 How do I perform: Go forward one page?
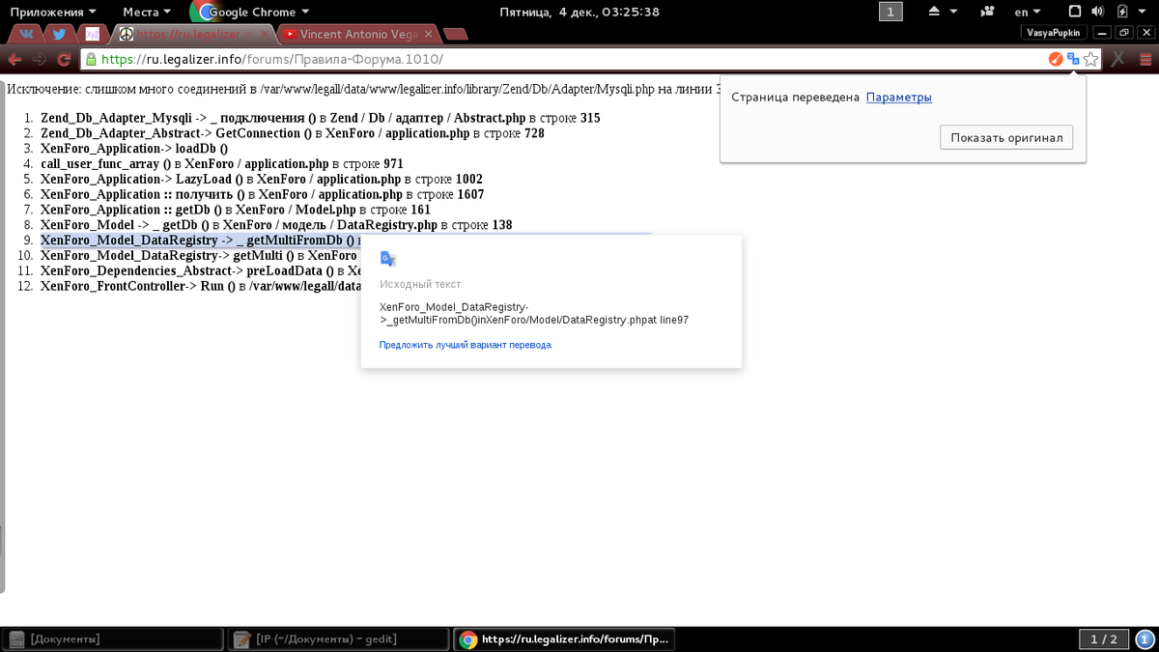coord(40,59)
